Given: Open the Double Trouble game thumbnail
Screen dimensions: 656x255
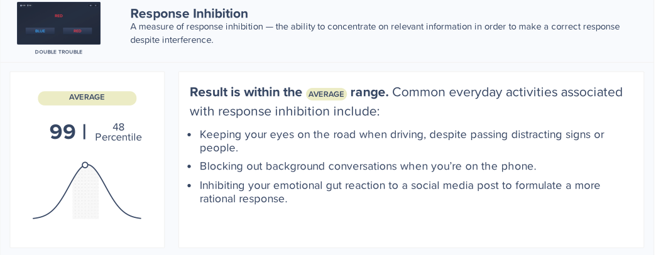Looking at the screenshot, I should [58, 23].
